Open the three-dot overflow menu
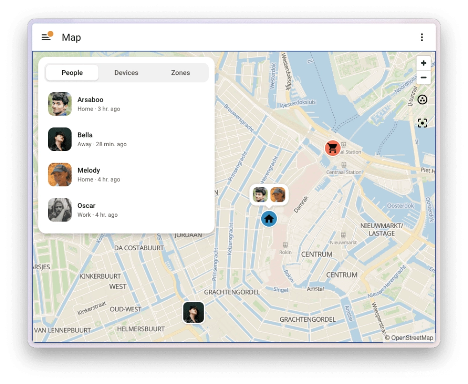Viewport: 468px width, 384px height. 422,37
